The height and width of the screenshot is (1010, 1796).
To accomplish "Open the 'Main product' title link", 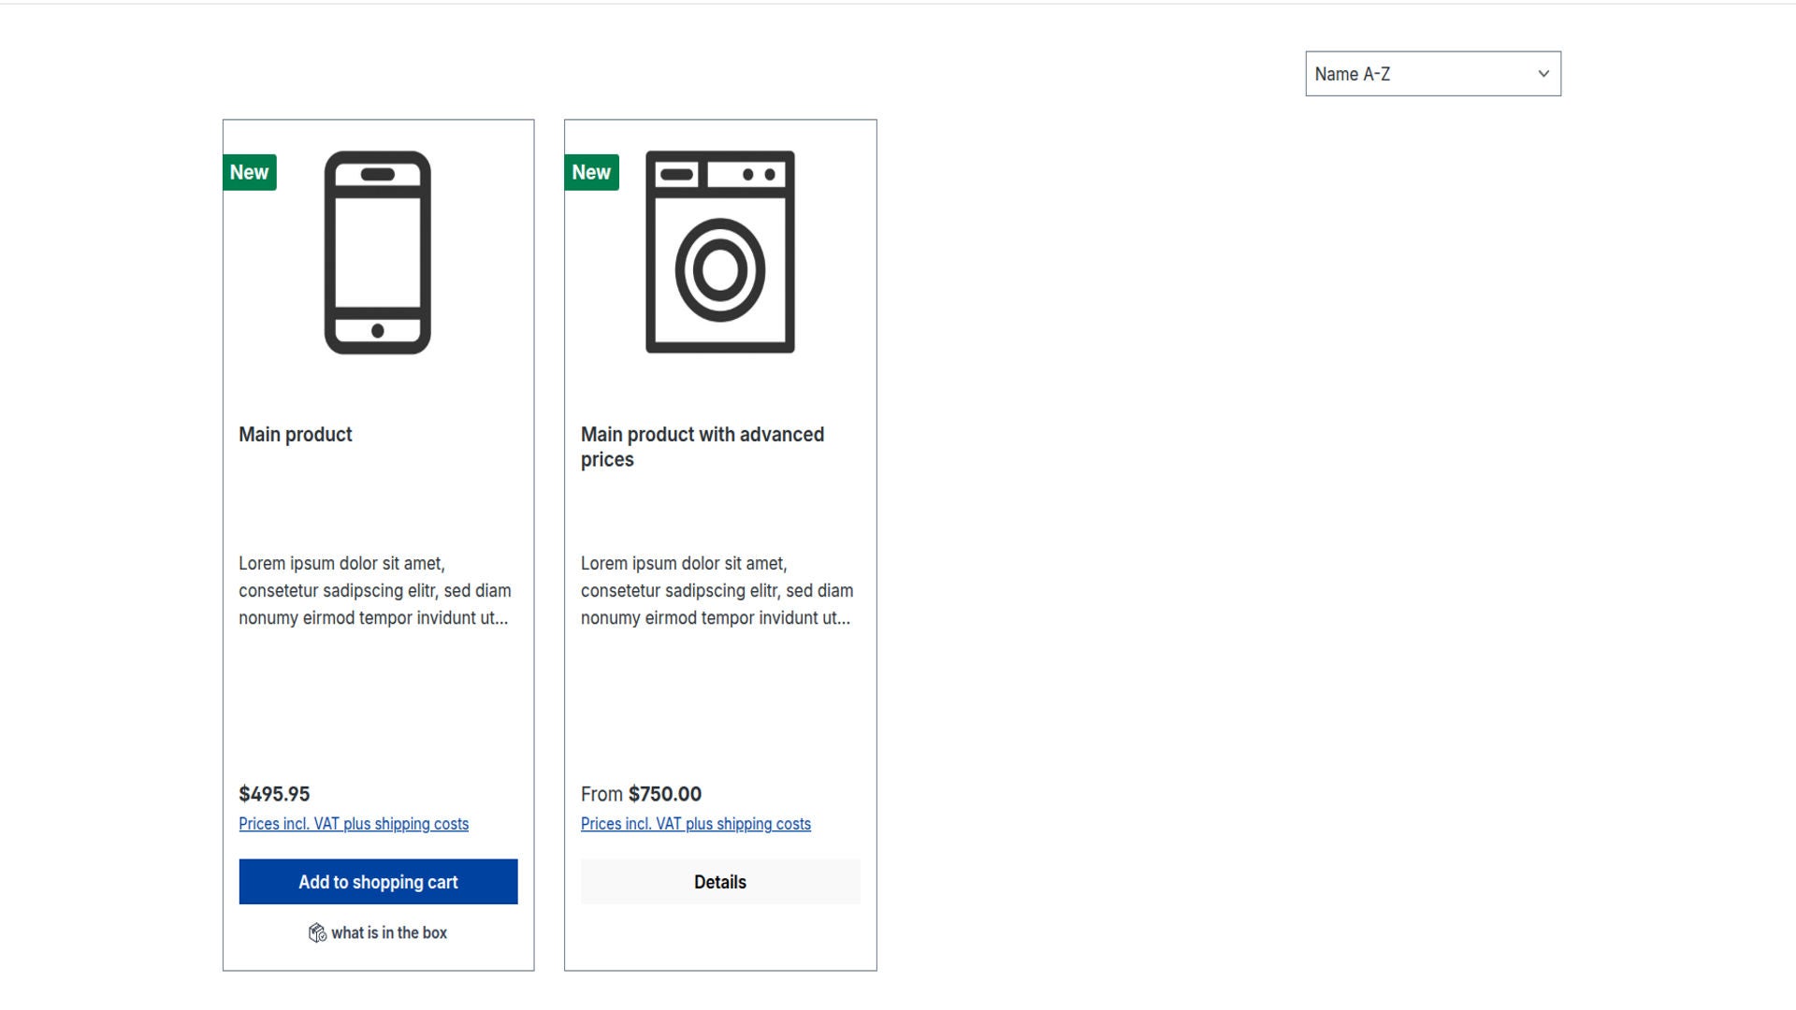I will tap(296, 435).
